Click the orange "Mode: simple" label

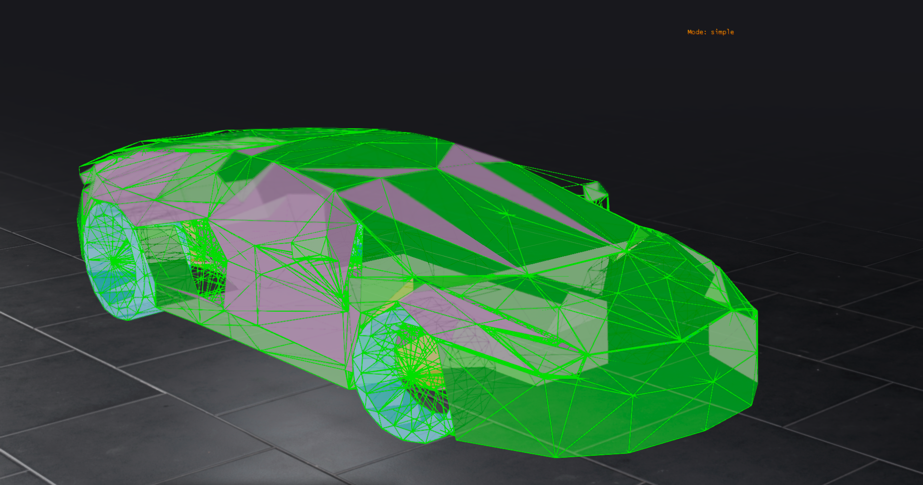710,32
